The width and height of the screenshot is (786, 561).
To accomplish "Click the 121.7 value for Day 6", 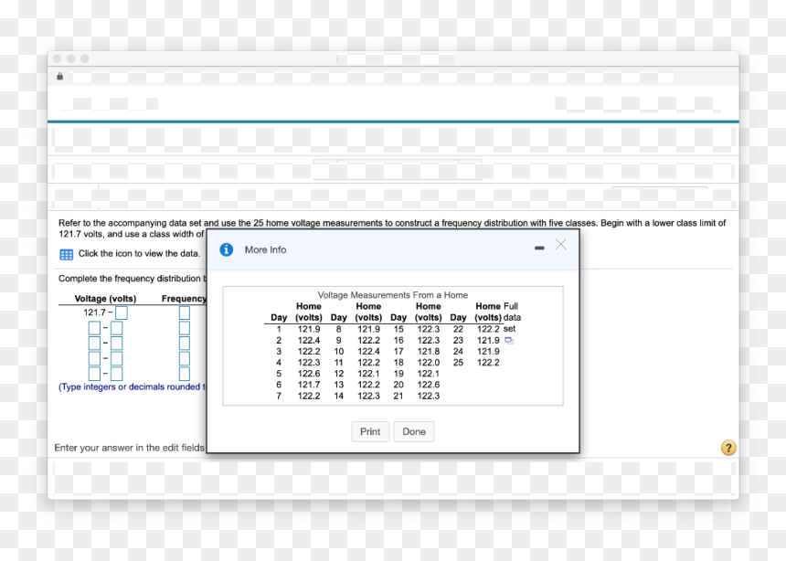I will tap(309, 385).
